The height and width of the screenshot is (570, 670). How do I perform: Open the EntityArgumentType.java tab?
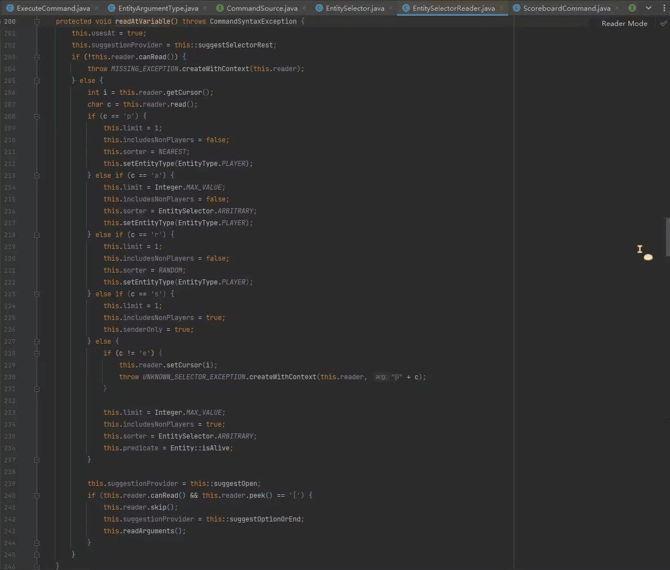click(x=158, y=8)
